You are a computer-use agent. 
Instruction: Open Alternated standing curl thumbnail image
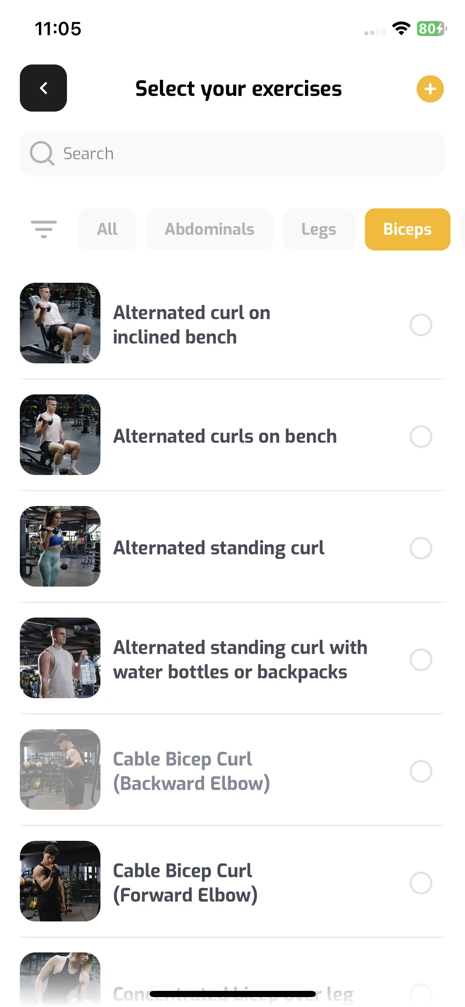pyautogui.click(x=60, y=546)
